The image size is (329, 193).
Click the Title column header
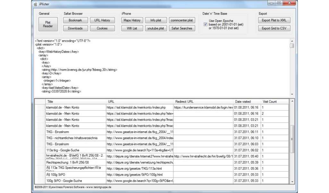pyautogui.click(x=75, y=102)
